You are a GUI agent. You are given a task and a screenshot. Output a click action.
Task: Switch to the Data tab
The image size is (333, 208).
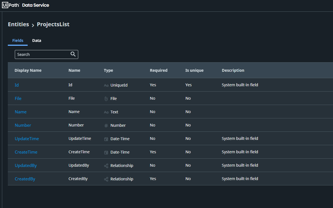37,40
